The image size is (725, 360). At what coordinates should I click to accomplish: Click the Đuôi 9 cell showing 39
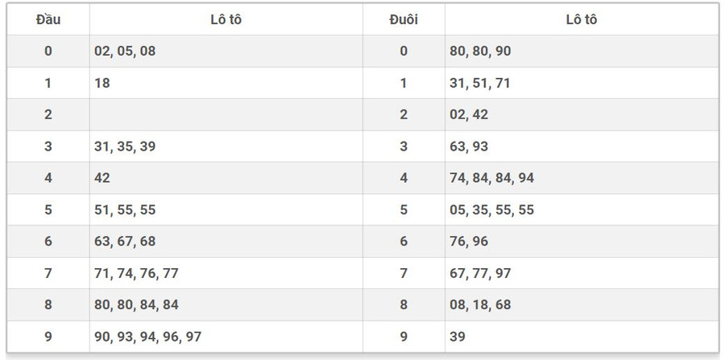click(x=458, y=337)
